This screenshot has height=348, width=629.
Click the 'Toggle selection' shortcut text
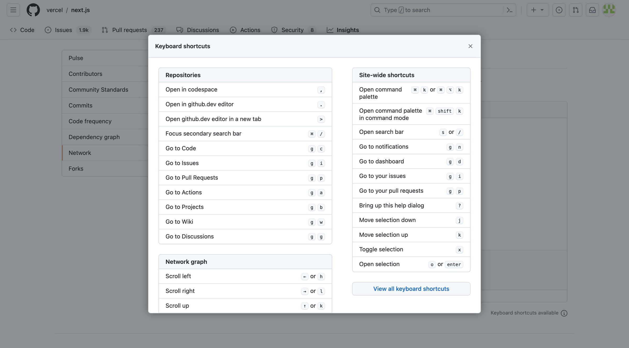pos(381,249)
